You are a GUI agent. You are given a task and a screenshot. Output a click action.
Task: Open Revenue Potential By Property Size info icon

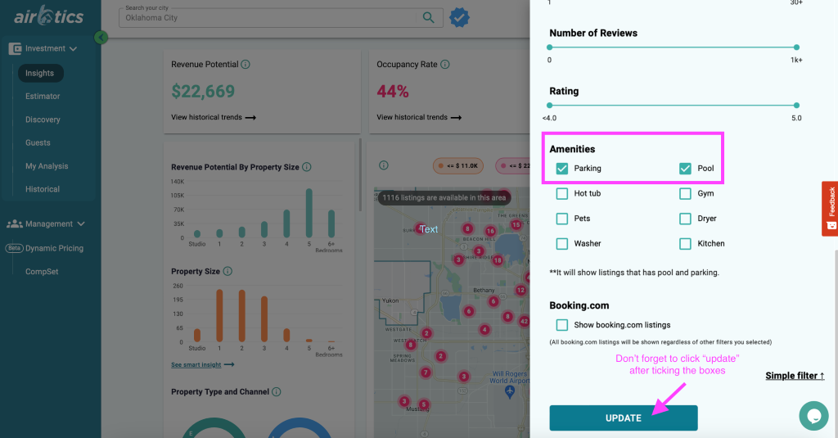tap(307, 167)
